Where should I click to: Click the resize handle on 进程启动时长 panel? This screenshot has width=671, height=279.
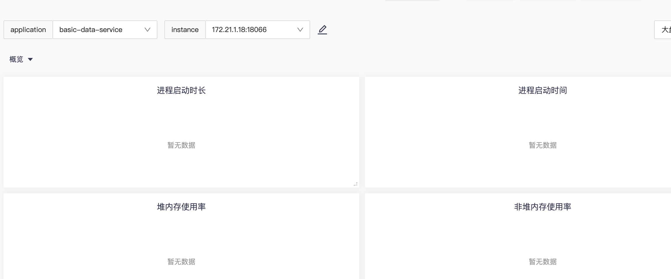point(356,183)
